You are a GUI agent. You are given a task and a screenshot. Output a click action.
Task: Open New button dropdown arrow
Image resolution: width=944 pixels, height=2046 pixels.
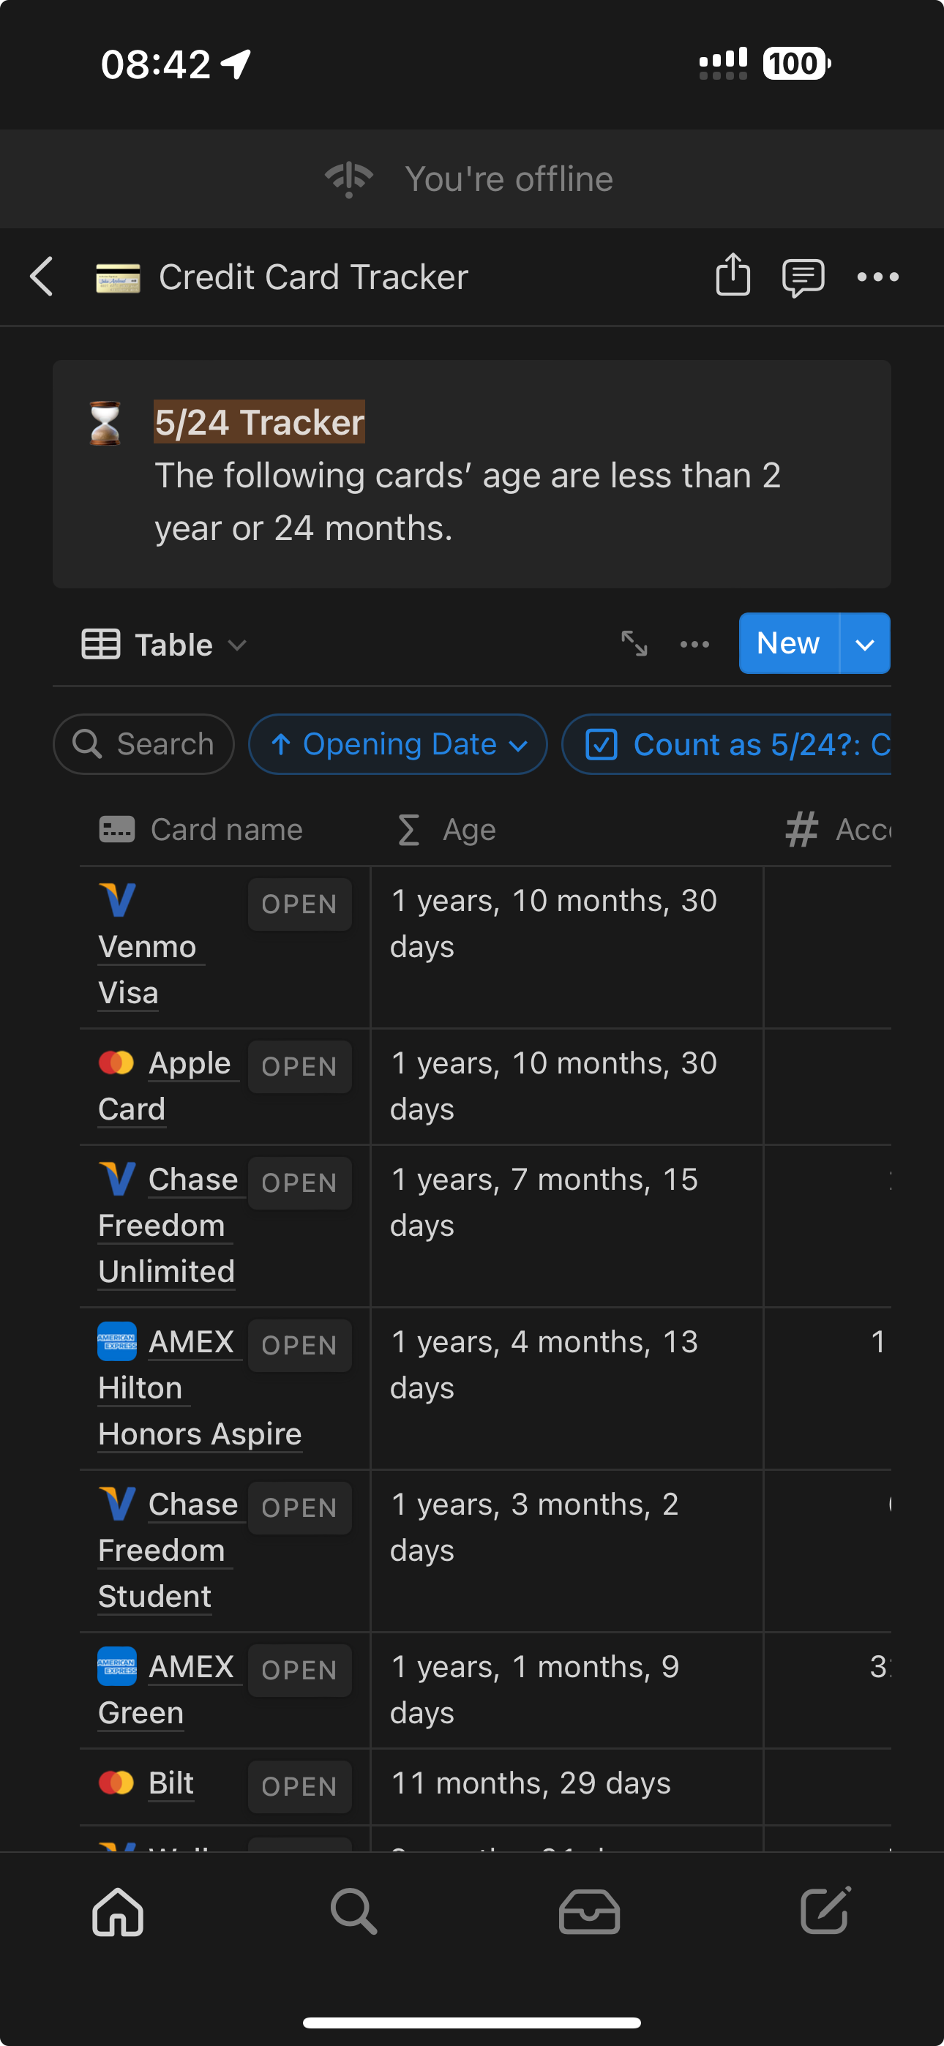click(x=864, y=643)
